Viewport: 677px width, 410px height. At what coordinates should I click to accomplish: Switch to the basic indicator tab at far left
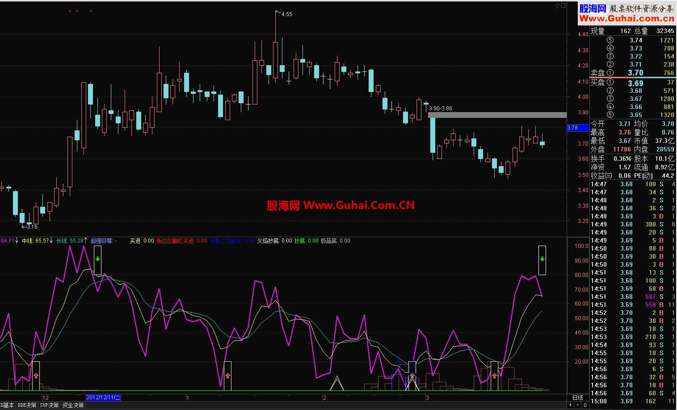(x=8, y=406)
